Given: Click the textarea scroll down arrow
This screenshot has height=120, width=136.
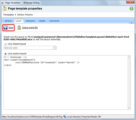Looking at the screenshot, I should coord(129,108).
